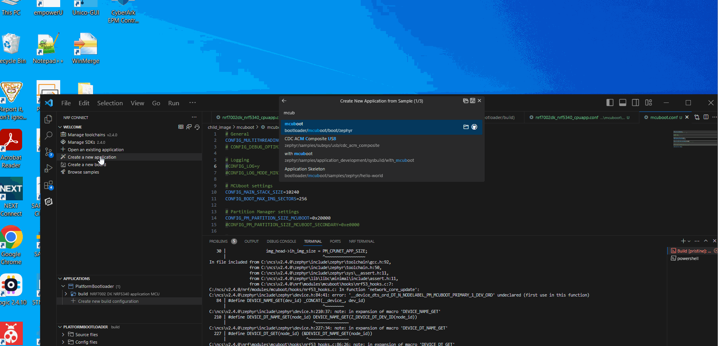Viewport: 718px width, 346px height.
Task: Open the Run menu
Action: coord(174,103)
